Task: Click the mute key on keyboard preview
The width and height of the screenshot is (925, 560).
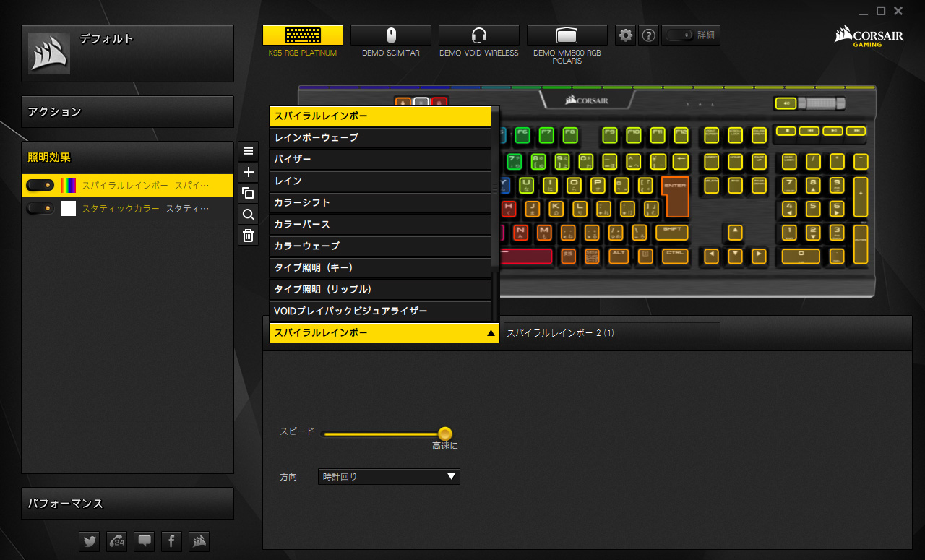Action: (x=785, y=103)
